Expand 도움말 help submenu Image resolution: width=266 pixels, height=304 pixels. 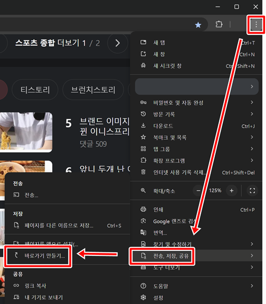point(196,286)
